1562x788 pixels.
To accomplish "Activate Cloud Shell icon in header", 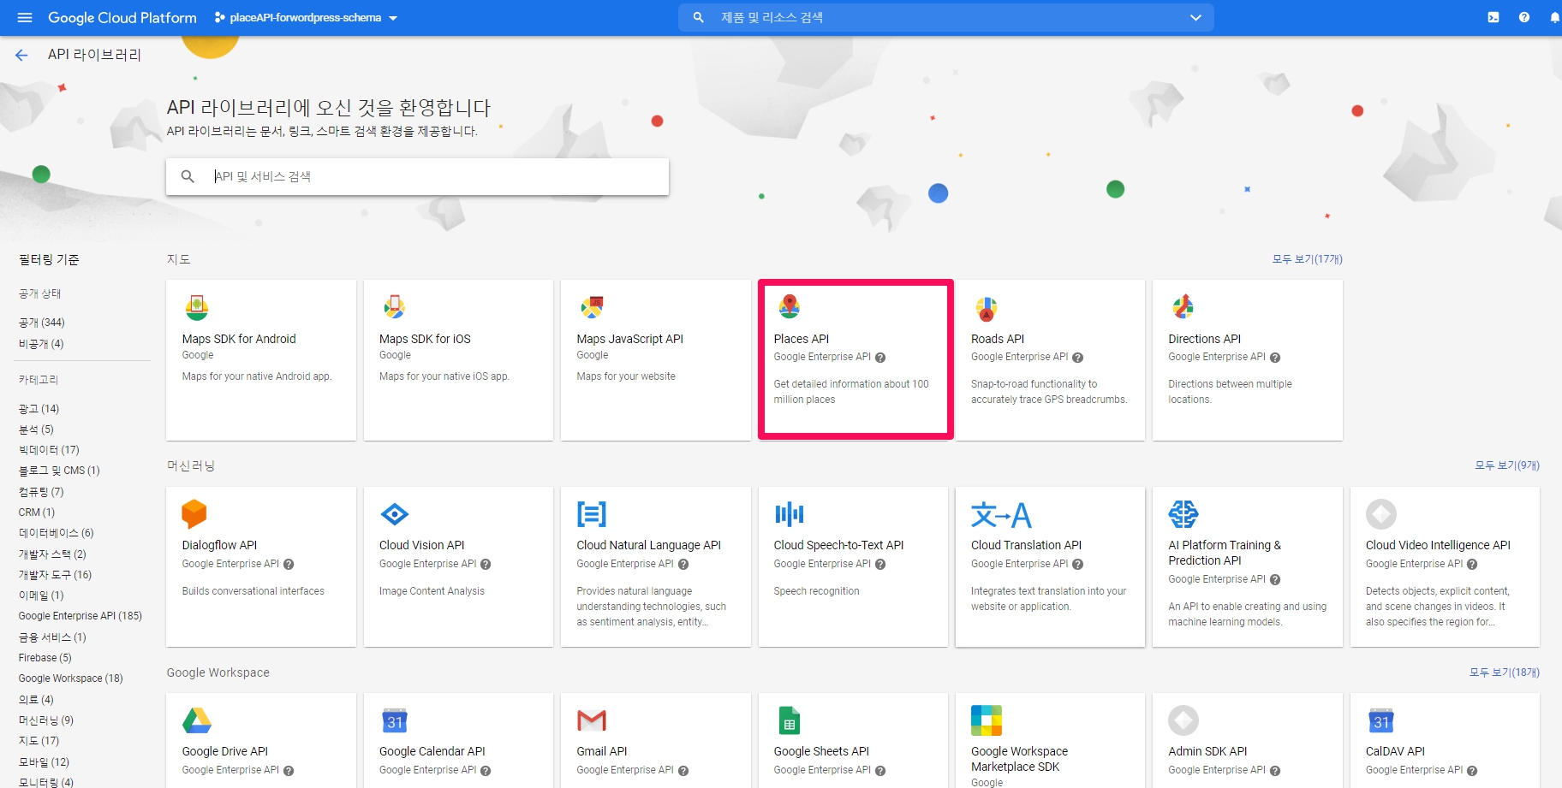I will tap(1493, 17).
